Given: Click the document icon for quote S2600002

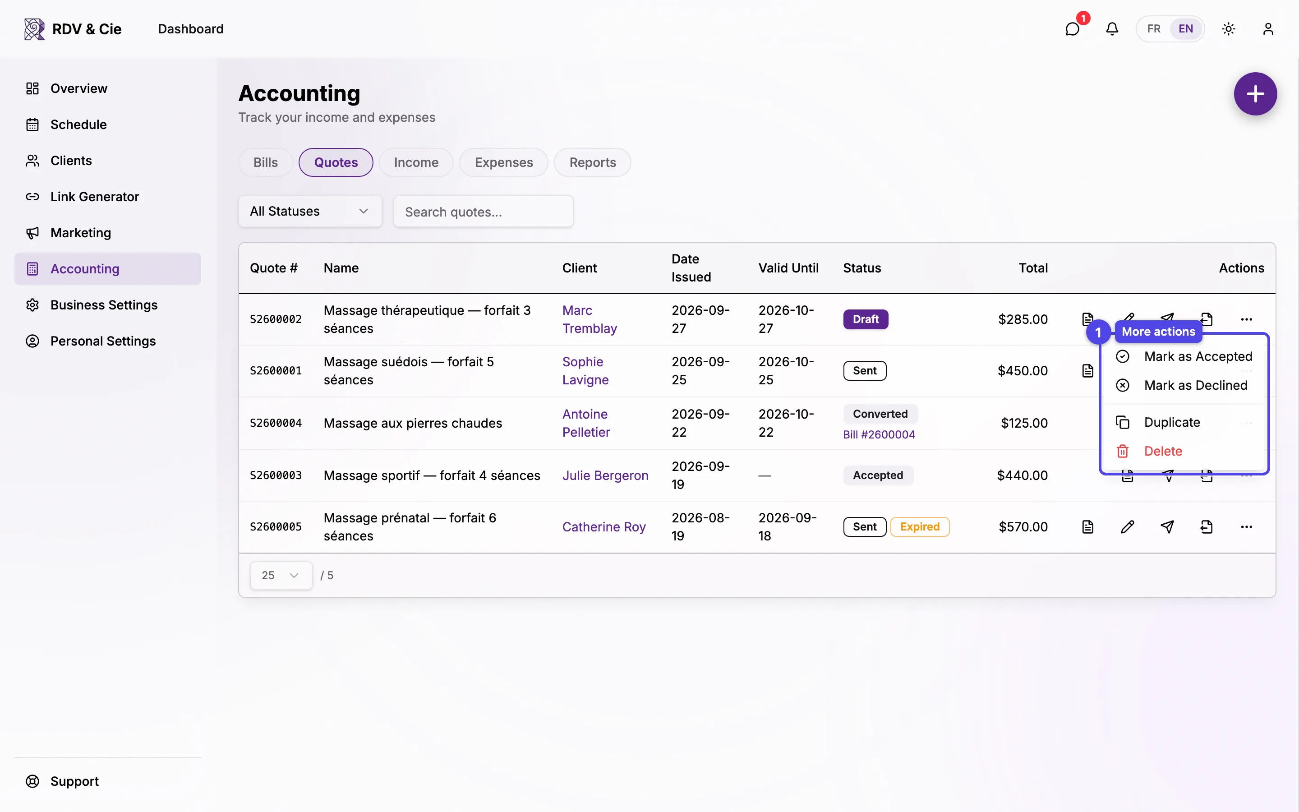Looking at the screenshot, I should [1087, 319].
